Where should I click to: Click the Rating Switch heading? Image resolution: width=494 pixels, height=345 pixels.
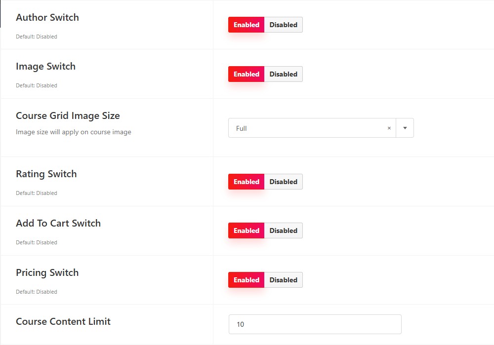click(x=46, y=174)
